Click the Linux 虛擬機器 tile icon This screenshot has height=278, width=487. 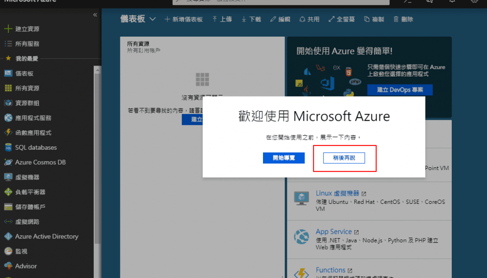click(301, 198)
